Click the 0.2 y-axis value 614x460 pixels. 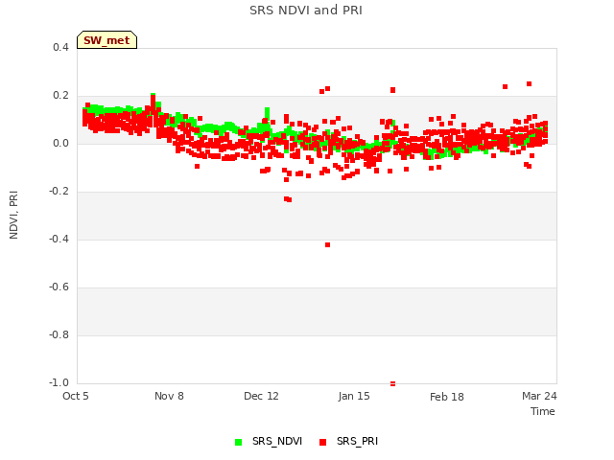click(60, 96)
